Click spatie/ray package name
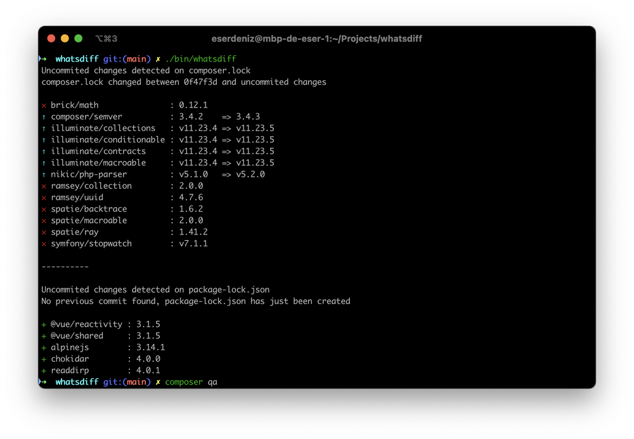The width and height of the screenshot is (634, 439). point(75,232)
